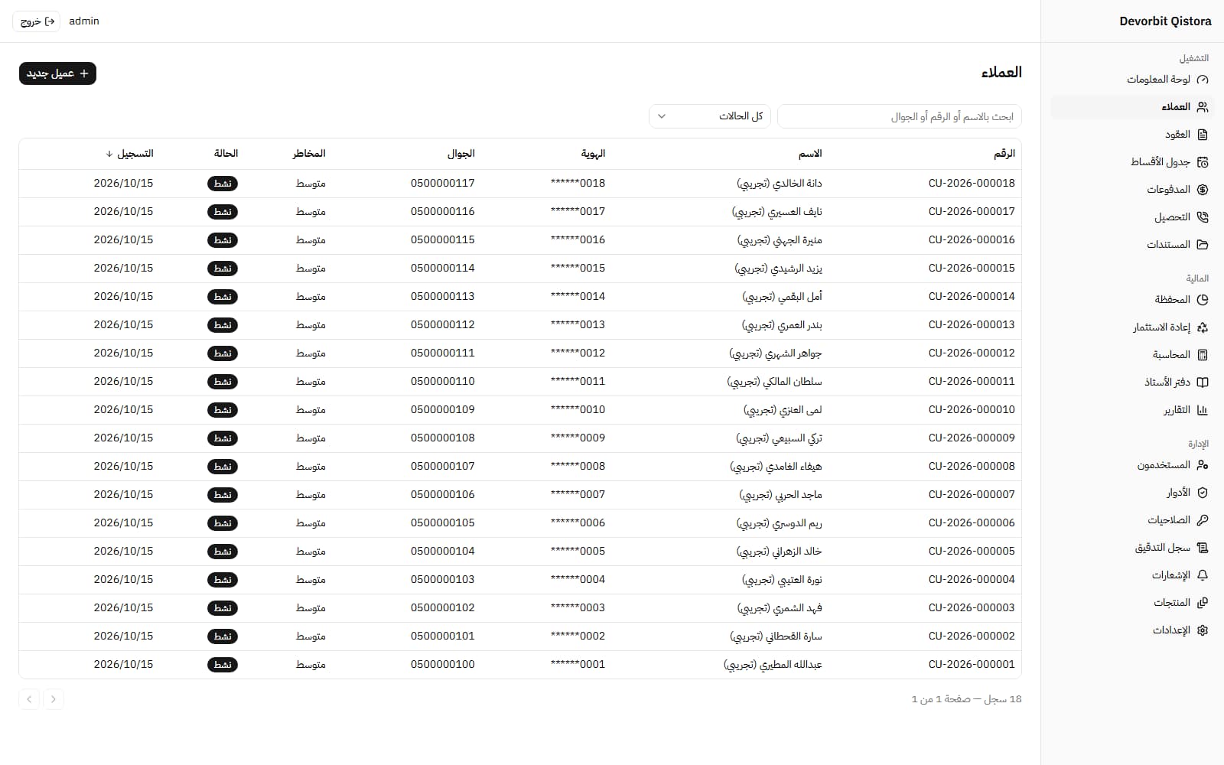Click the دفتر الأستاذ ledger book icon
This screenshot has height=765, width=1224.
1203,382
